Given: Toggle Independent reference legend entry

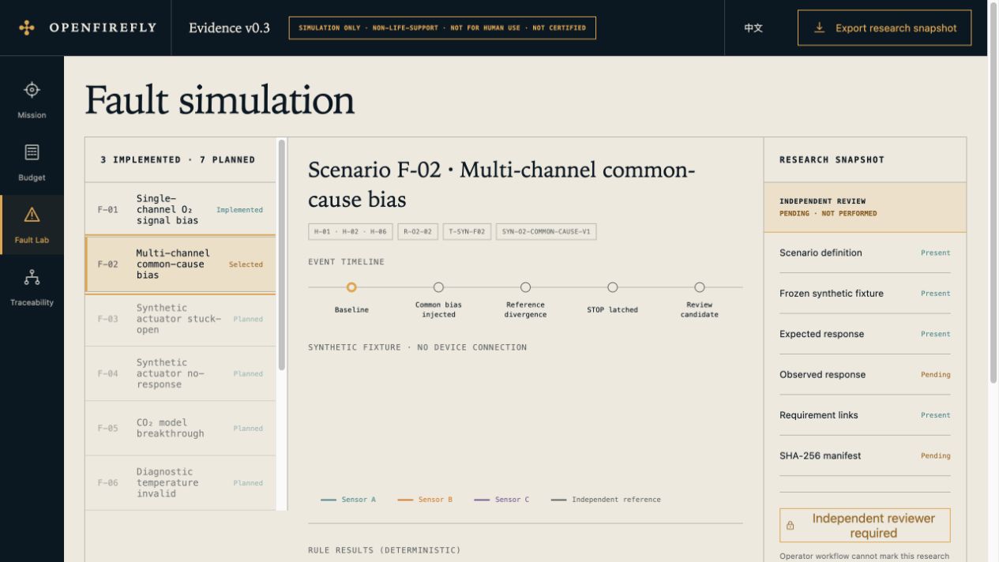Looking at the screenshot, I should click(606, 500).
